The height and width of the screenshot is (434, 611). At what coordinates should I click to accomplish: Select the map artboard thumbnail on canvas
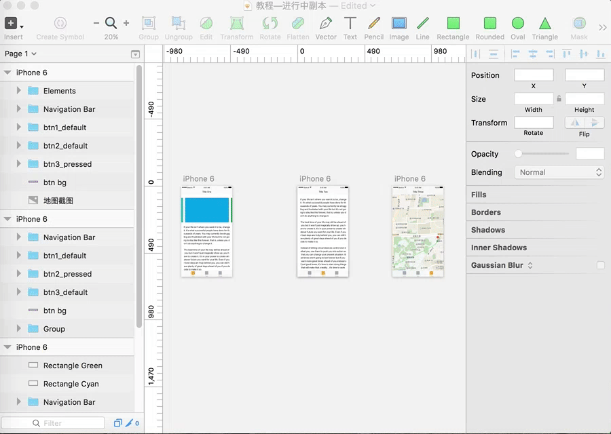pyautogui.click(x=418, y=231)
